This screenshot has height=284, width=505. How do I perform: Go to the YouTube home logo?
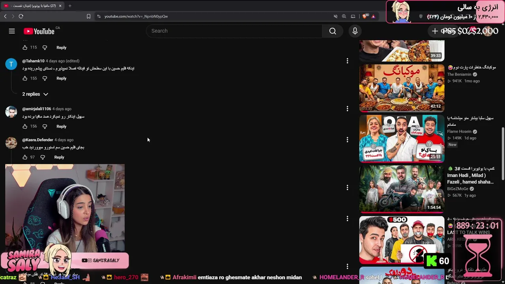[39, 31]
